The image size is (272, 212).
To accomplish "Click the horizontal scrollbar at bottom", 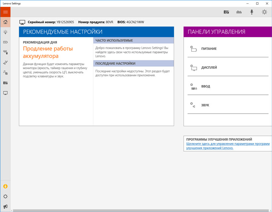I will 141,210.
